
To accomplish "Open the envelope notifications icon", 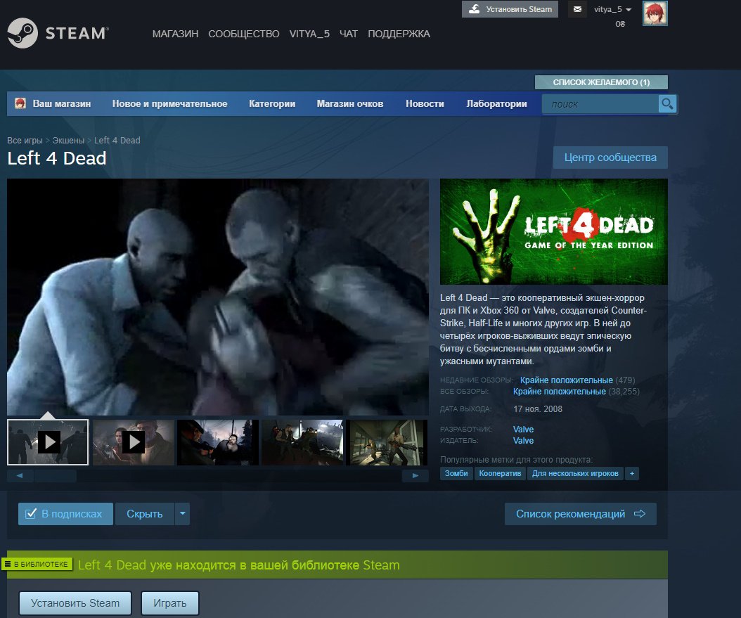I will (x=577, y=9).
